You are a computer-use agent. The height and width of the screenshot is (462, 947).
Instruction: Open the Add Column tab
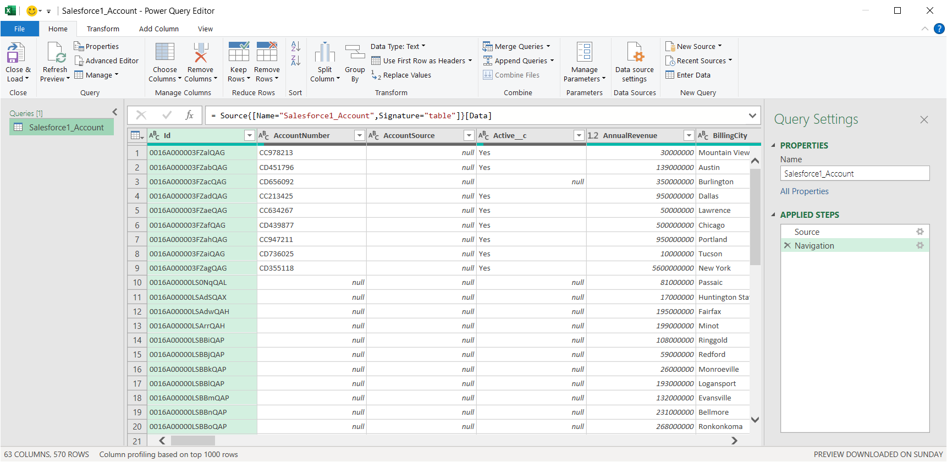coord(158,29)
